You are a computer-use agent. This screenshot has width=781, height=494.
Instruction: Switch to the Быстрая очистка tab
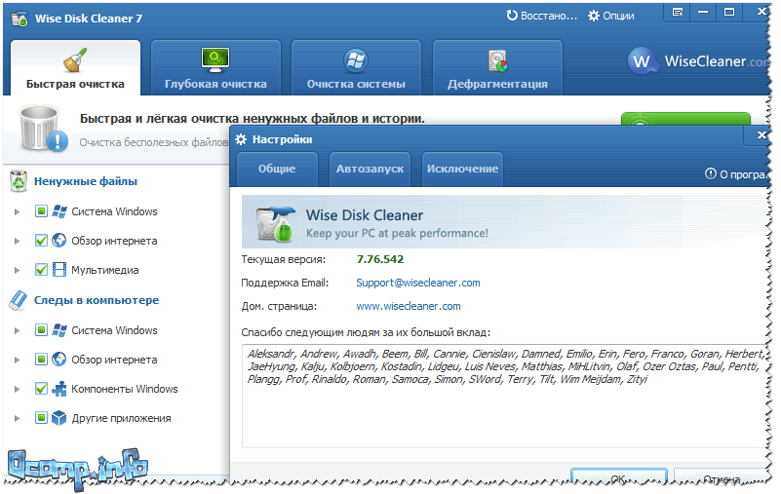point(75,68)
